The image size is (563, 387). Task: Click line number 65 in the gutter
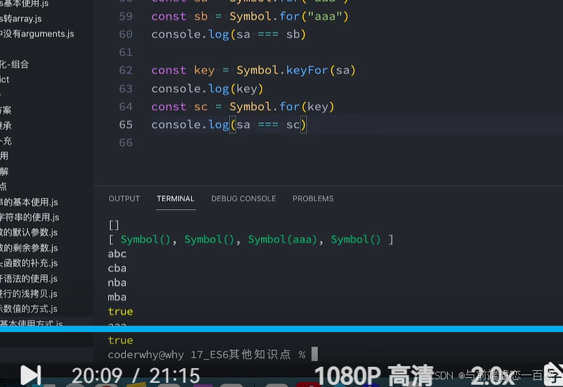pyautogui.click(x=126, y=125)
